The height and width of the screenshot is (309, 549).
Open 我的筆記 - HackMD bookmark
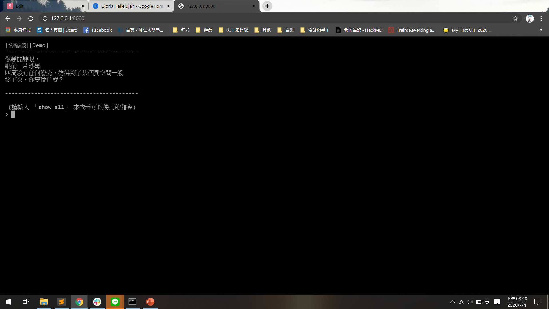point(359,30)
